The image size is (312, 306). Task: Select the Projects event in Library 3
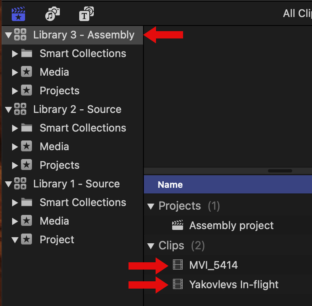59,91
